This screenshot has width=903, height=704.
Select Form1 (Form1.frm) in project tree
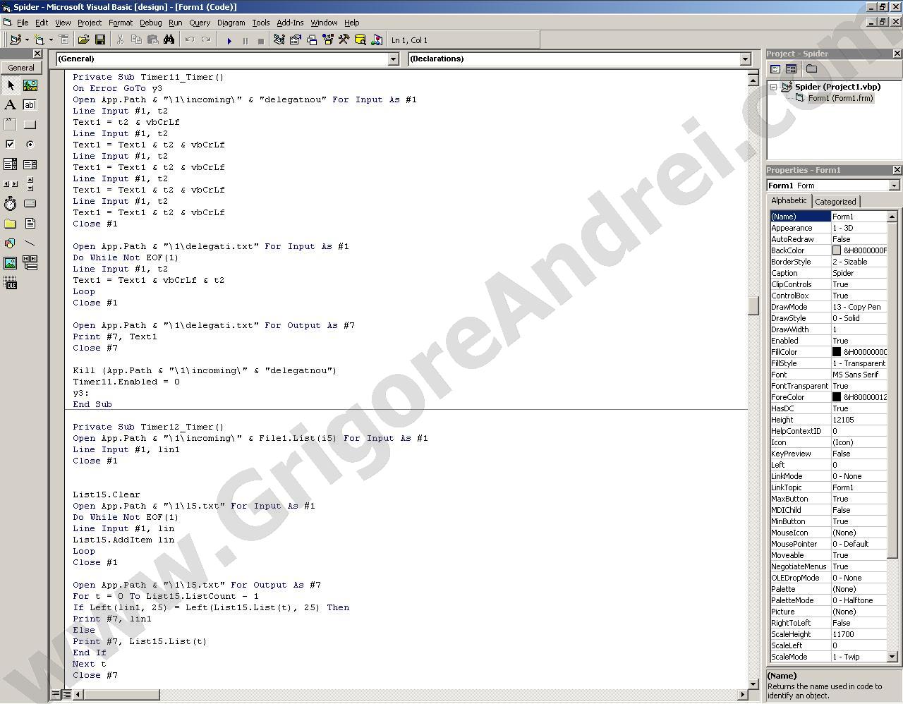(840, 98)
